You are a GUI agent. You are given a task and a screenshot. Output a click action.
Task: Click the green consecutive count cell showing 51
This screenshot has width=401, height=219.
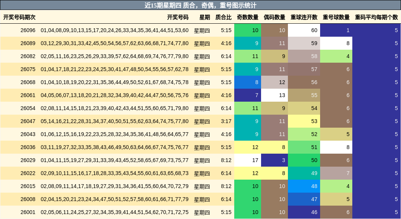point(304,148)
